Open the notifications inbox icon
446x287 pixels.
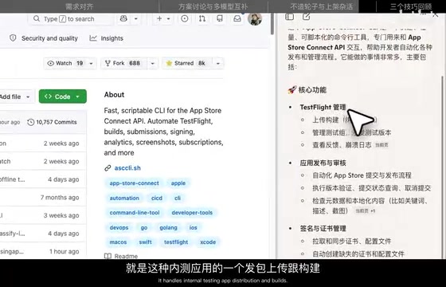pyautogui.click(x=237, y=19)
